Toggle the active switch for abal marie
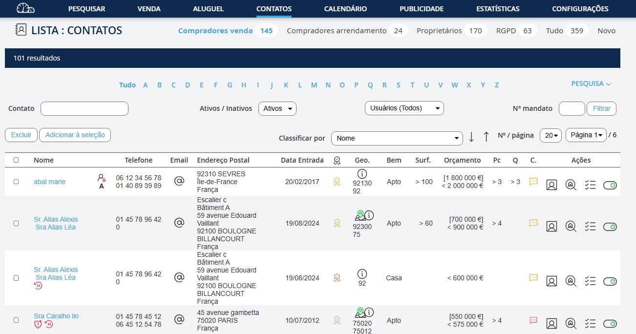The image size is (636, 334). 610,185
